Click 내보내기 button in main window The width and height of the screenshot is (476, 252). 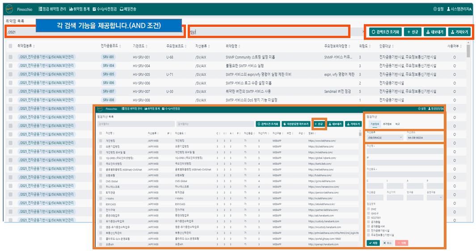tap(435, 32)
